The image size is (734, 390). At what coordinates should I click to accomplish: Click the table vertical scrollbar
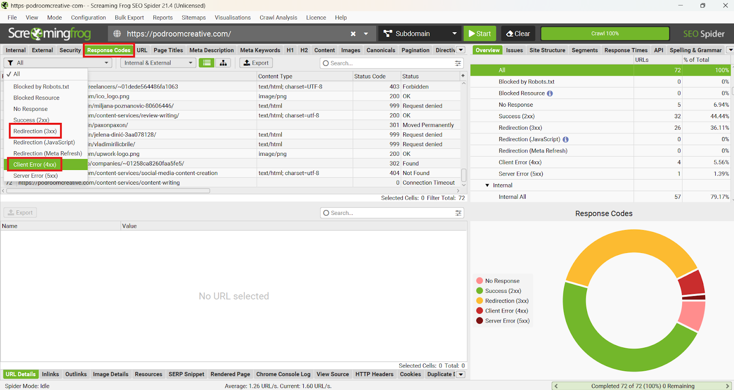pyautogui.click(x=464, y=175)
